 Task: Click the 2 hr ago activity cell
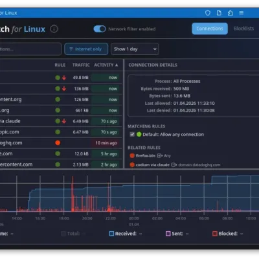(x=106, y=164)
